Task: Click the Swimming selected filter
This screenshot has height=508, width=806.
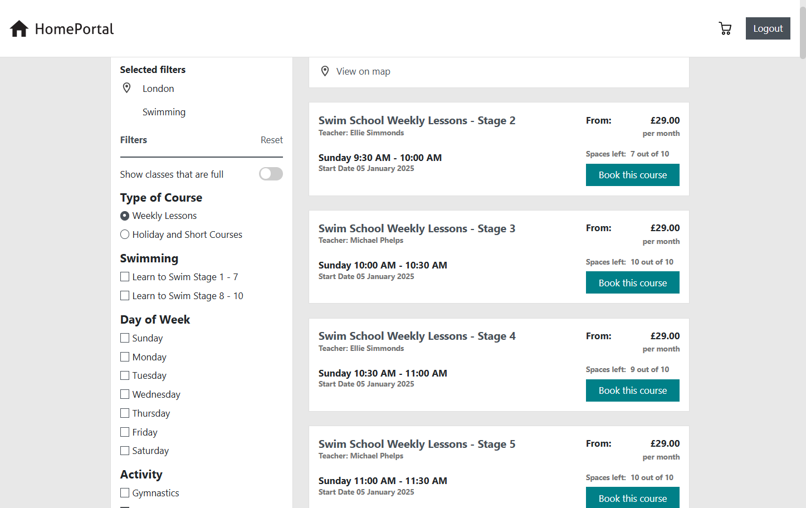Action: [x=164, y=112]
